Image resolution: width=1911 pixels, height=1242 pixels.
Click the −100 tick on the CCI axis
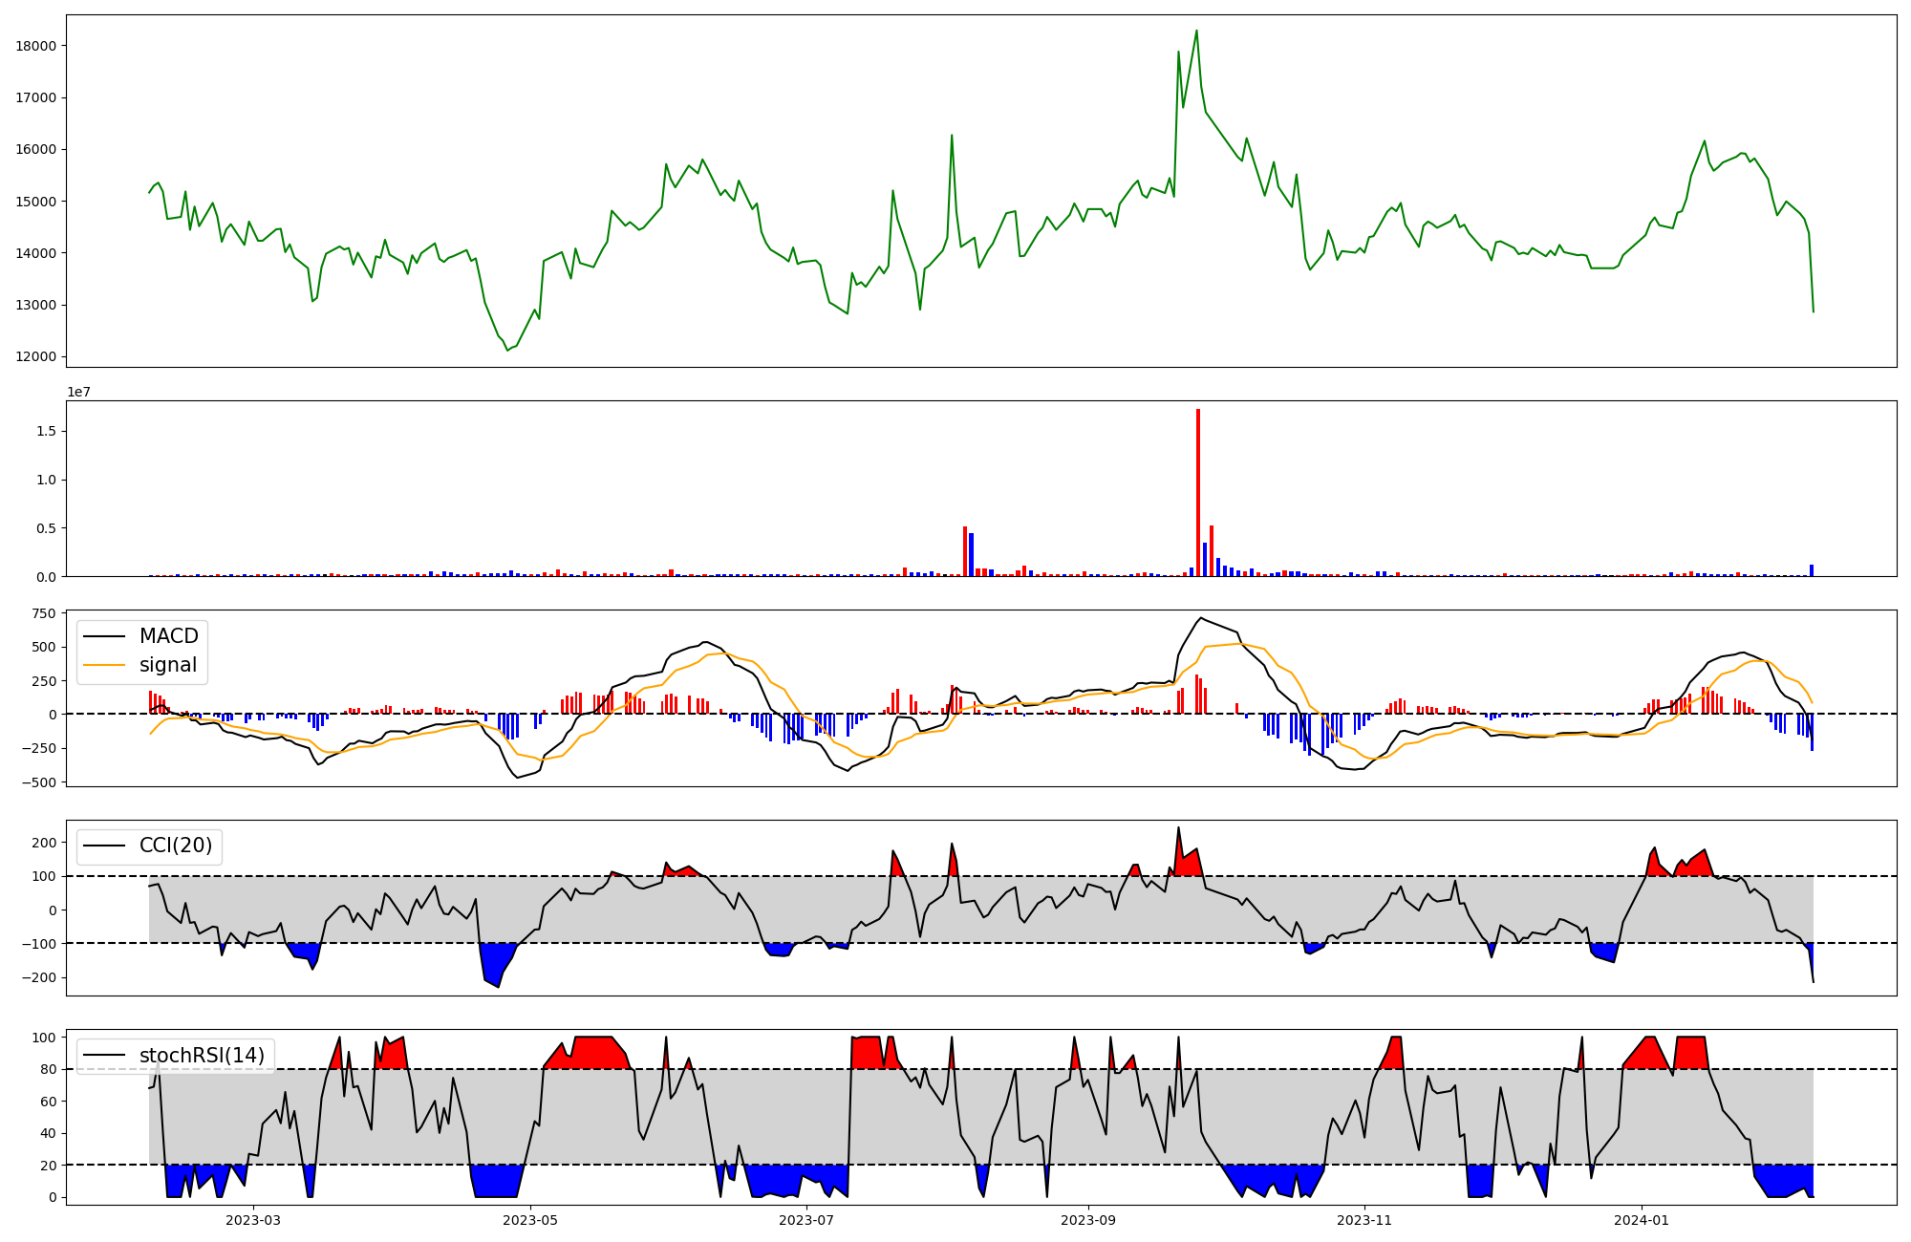pyautogui.click(x=38, y=944)
